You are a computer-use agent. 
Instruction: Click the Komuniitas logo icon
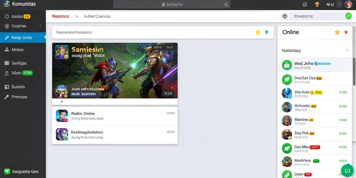click(7, 4)
